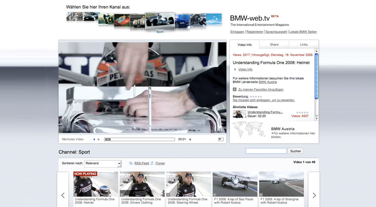Viewport: 376px width, 207px height.
Task: Open the similar video Understanding Formu... link
Action: point(265,112)
